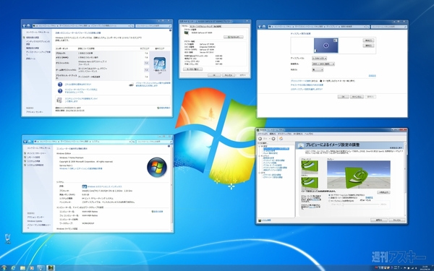The height and width of the screenshot is (271, 434).
Task: Open the Help menu in NVIDIA Control Panel
Action: pos(308,134)
